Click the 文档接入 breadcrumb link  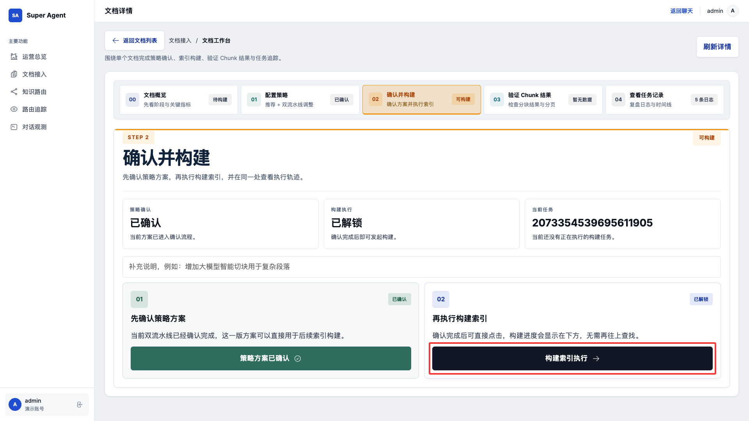(180, 41)
